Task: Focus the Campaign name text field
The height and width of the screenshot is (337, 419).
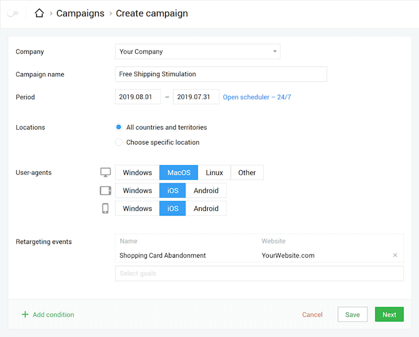Action: [x=221, y=74]
